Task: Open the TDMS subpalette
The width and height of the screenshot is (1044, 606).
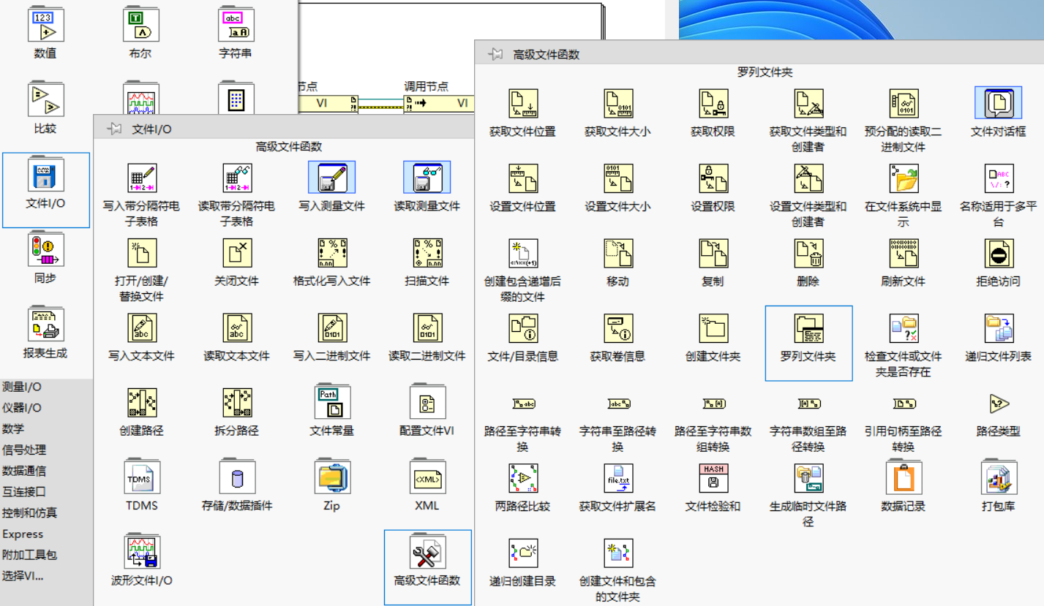Action: click(142, 477)
